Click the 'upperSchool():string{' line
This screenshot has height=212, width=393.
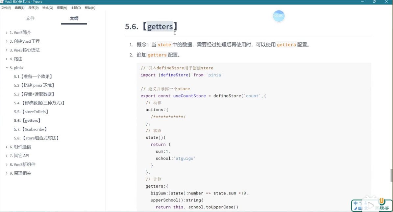click(x=177, y=200)
